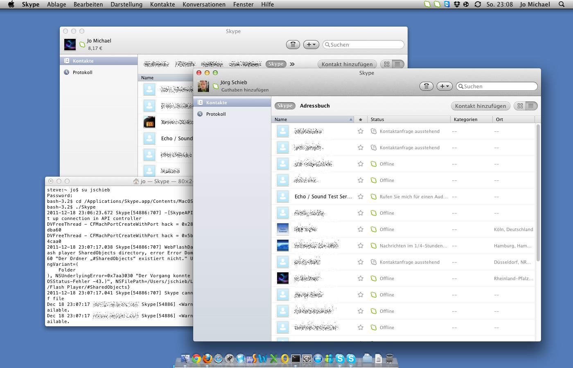Open search magnifier dropdown in Jörg Schieb window

(x=461, y=86)
